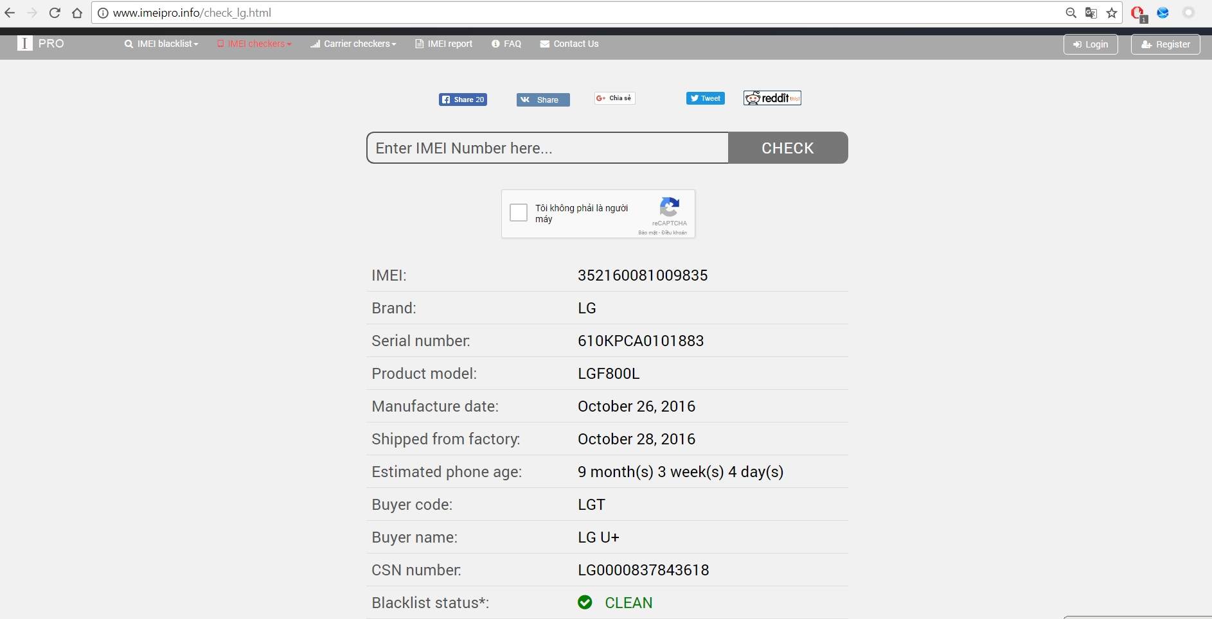Expand the Carrier checkers dropdown
This screenshot has width=1212, height=619.
(353, 44)
